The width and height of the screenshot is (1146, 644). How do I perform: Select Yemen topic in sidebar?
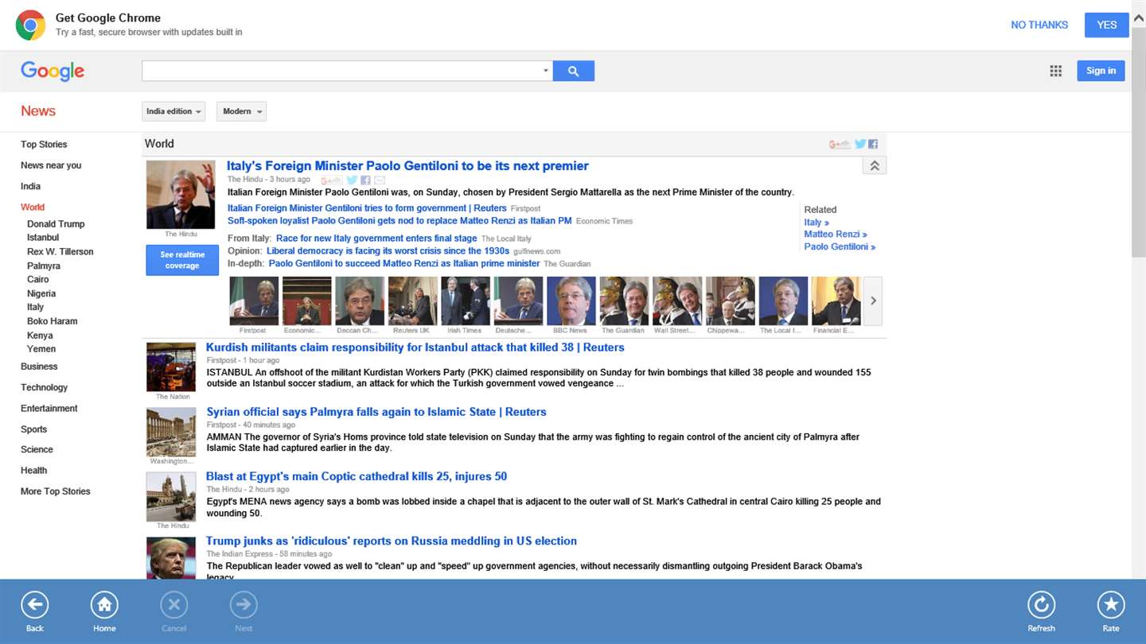tap(41, 349)
